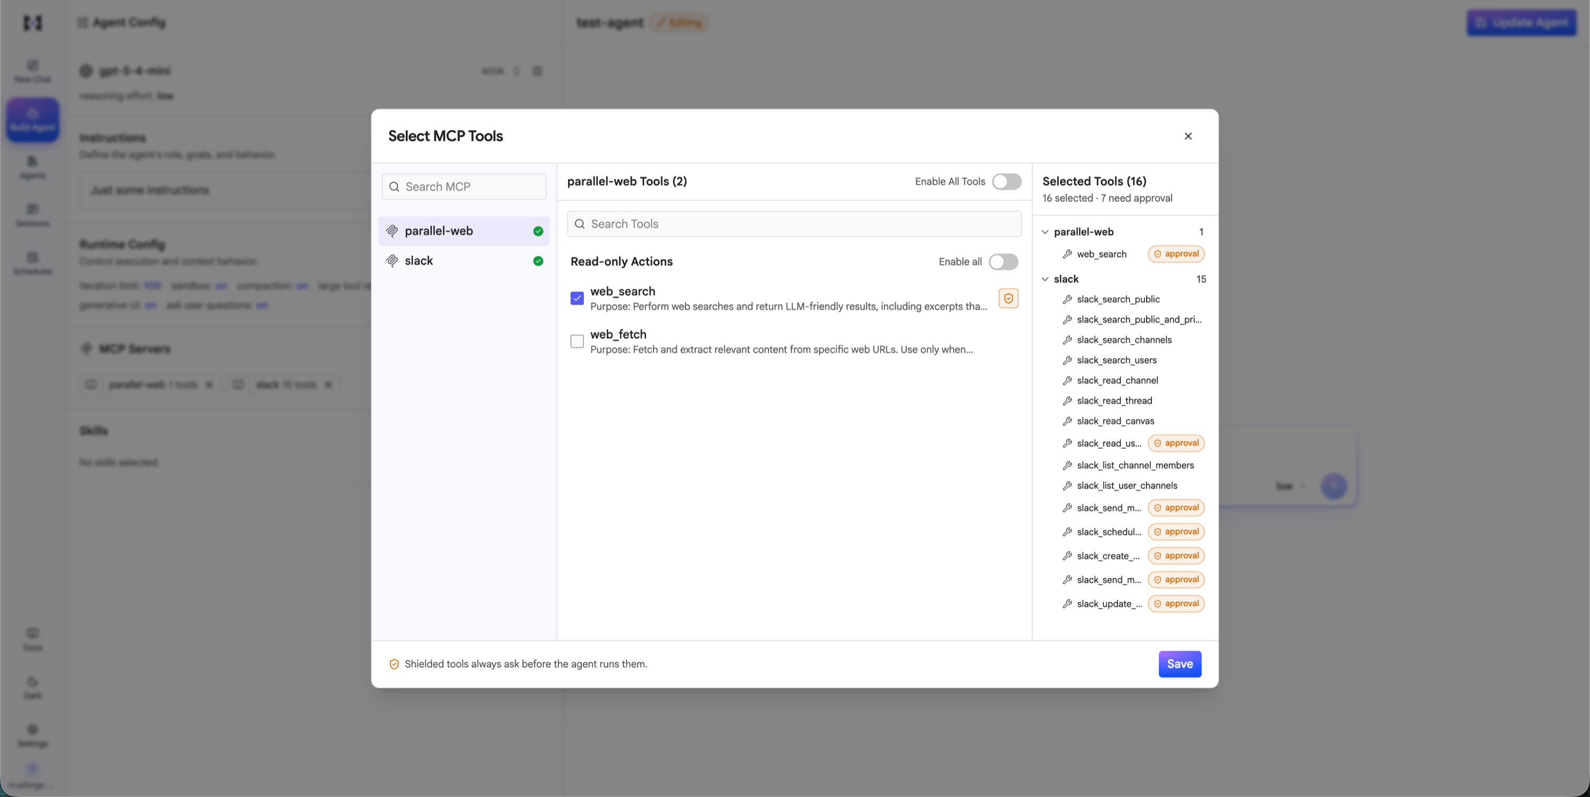Focus the Search MCP input field

[x=464, y=187]
